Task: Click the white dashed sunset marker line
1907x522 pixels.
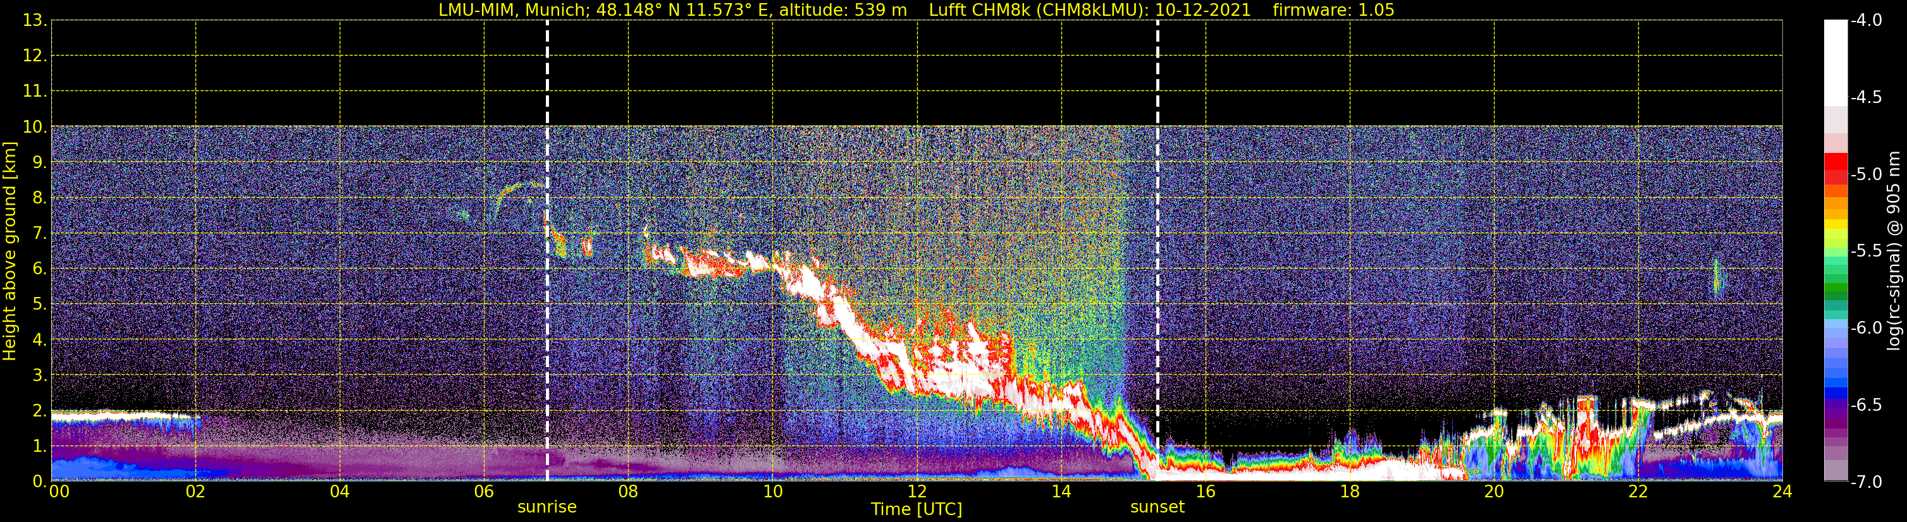Action: [1158, 252]
